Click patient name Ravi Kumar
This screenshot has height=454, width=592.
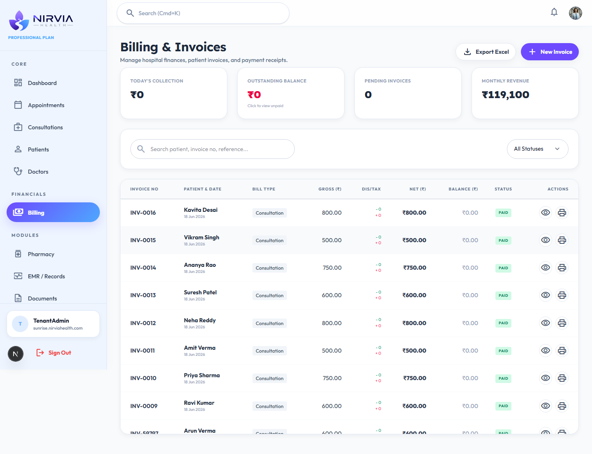coord(199,403)
